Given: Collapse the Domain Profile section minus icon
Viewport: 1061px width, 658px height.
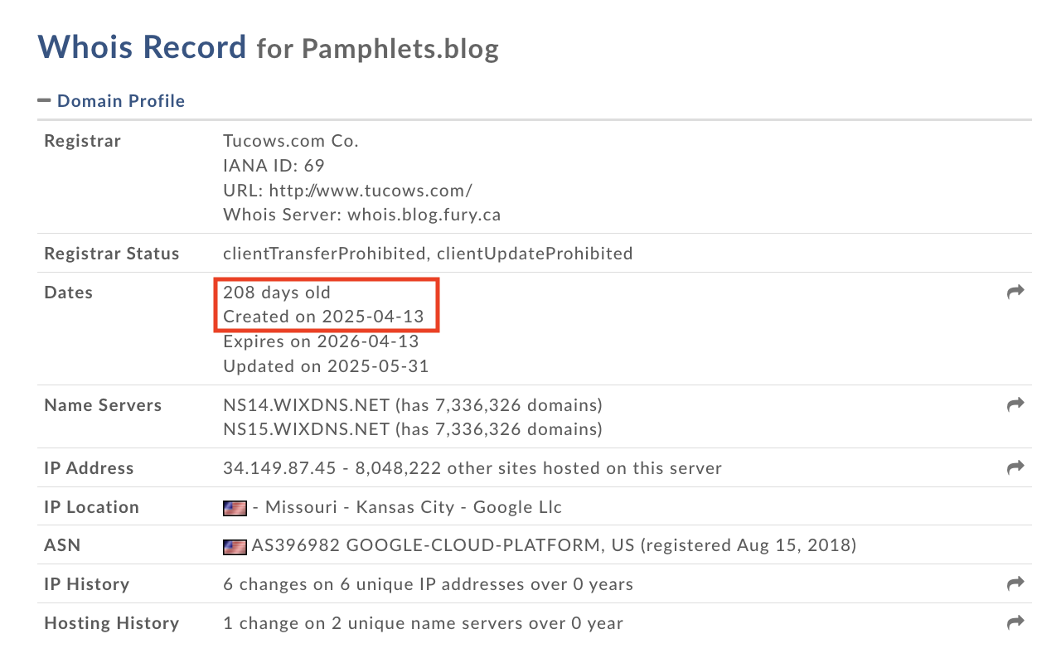Looking at the screenshot, I should pyautogui.click(x=44, y=101).
